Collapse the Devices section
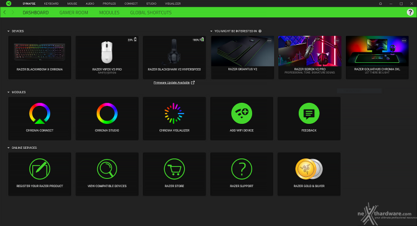 click(x=8, y=31)
